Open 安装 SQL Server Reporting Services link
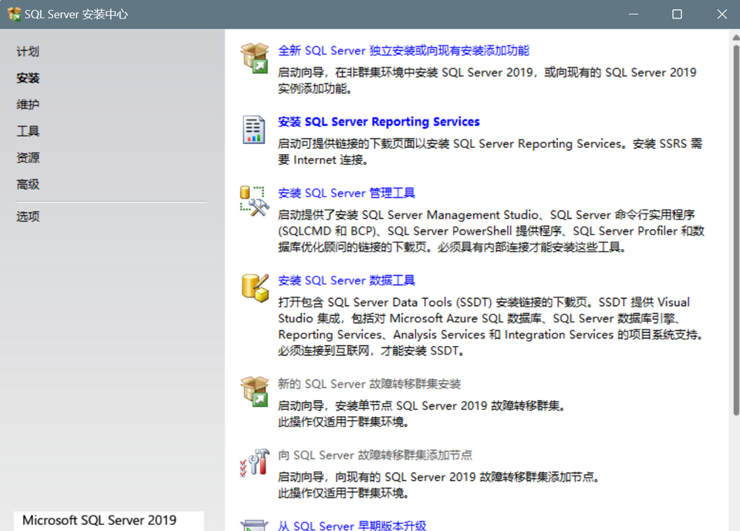This screenshot has width=740, height=531. tap(379, 122)
